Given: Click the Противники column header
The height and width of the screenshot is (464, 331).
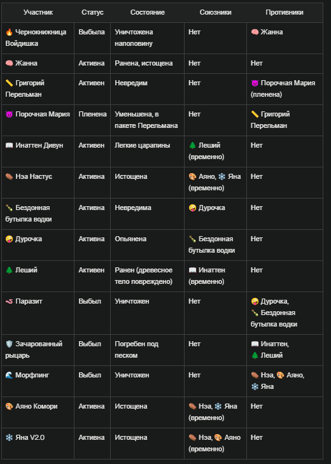Looking at the screenshot, I should click(x=285, y=13).
